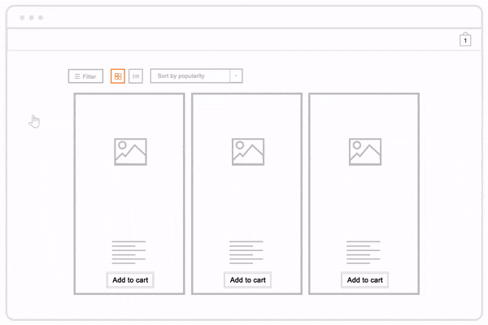Select the first product's description text
This screenshot has width=488, height=325.
point(129,252)
